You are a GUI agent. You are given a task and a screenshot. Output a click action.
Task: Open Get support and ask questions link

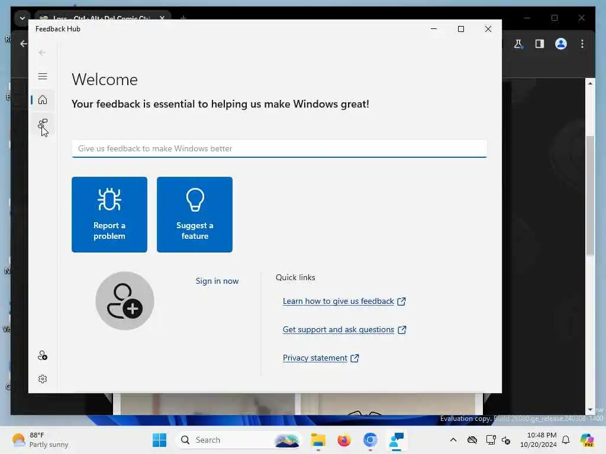(x=344, y=330)
